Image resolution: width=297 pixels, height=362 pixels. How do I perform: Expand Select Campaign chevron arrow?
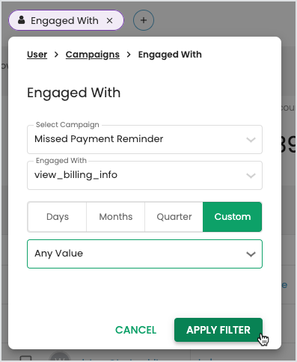coord(251,140)
